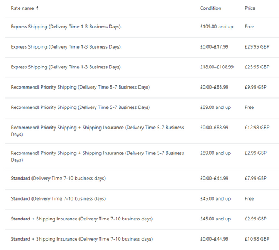Click the Condition column header
Image resolution: width=279 pixels, height=250 pixels.
tap(210, 8)
